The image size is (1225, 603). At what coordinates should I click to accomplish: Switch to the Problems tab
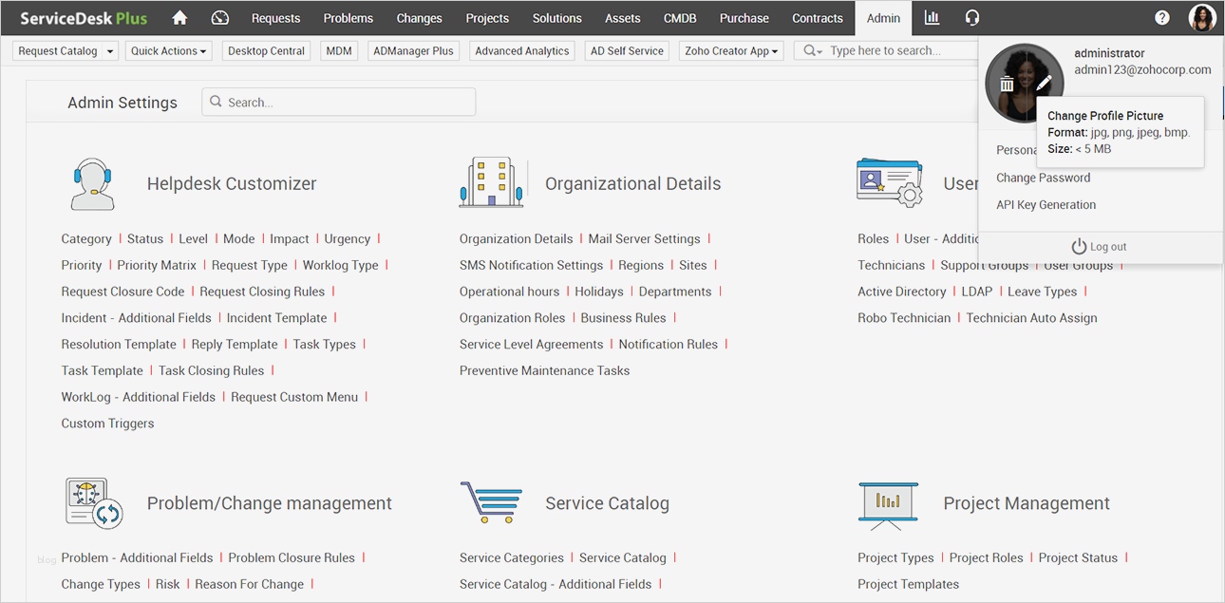pyautogui.click(x=349, y=18)
